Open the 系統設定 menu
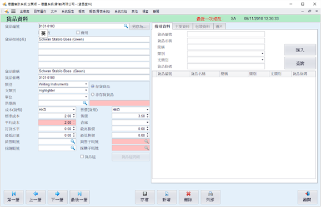 point(68,12)
